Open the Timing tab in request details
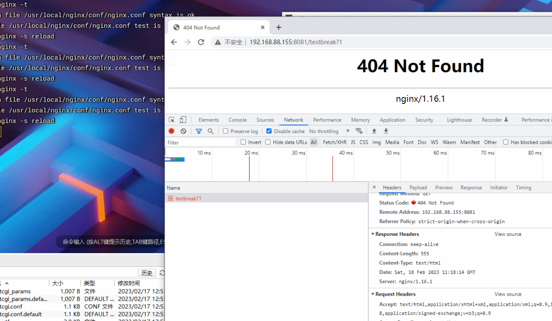552x321 pixels. coord(523,188)
